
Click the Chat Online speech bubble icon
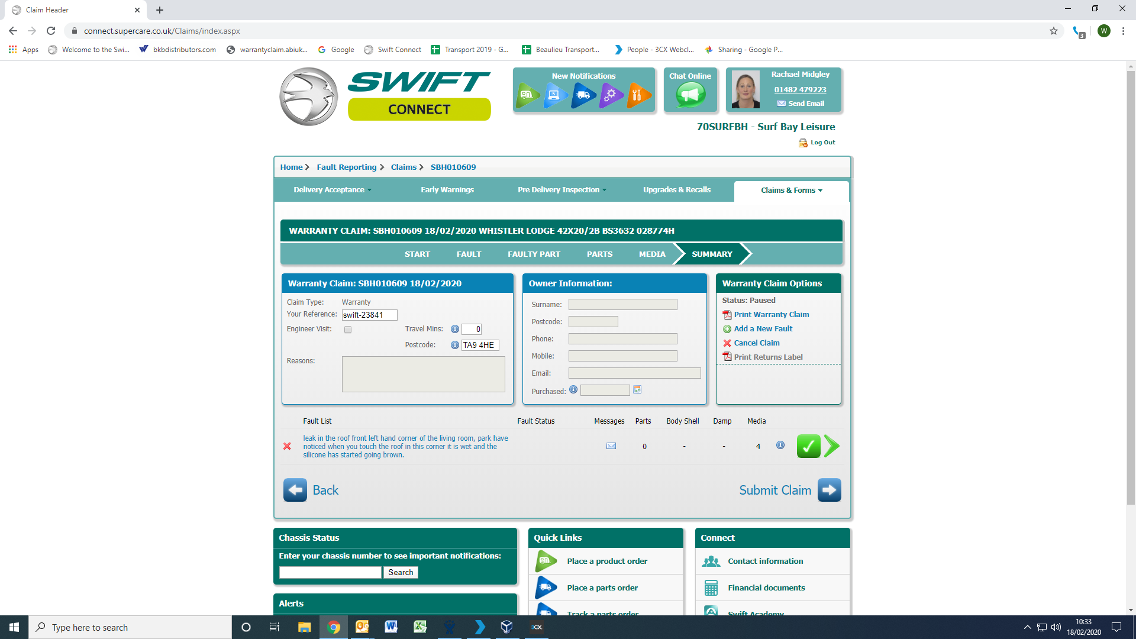690,95
